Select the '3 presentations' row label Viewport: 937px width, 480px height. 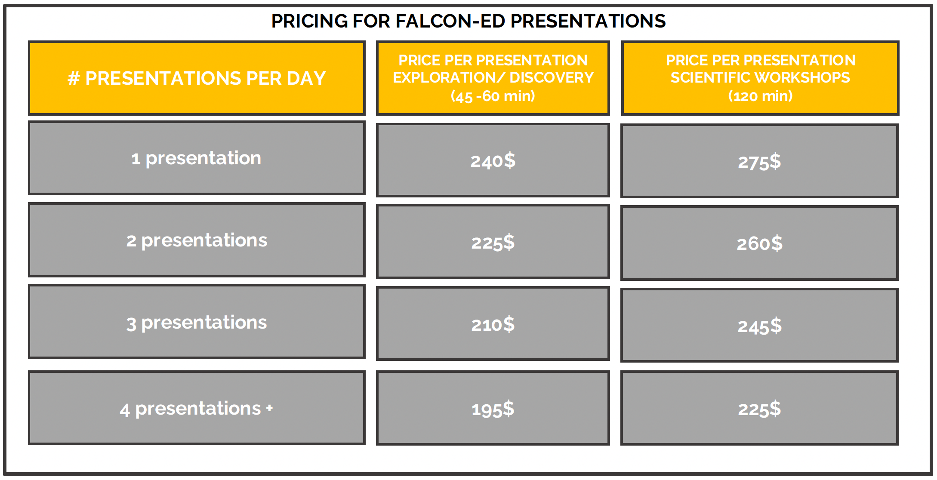click(x=197, y=323)
